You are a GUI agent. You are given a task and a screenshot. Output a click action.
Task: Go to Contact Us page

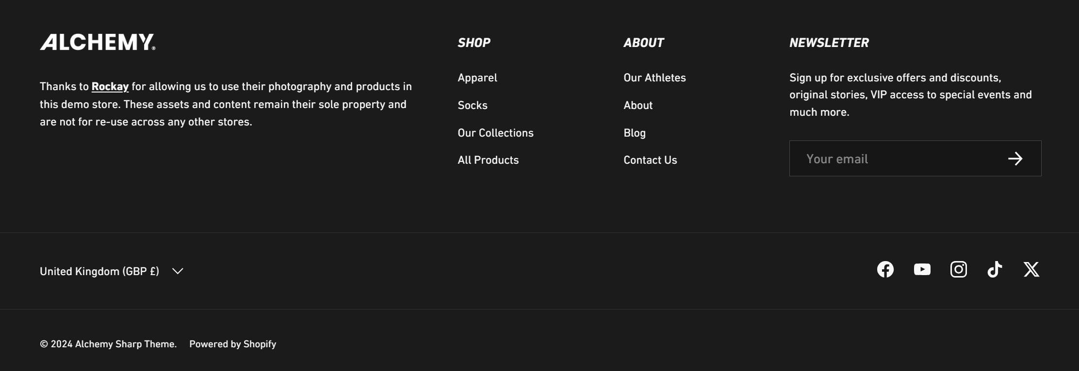click(x=650, y=160)
